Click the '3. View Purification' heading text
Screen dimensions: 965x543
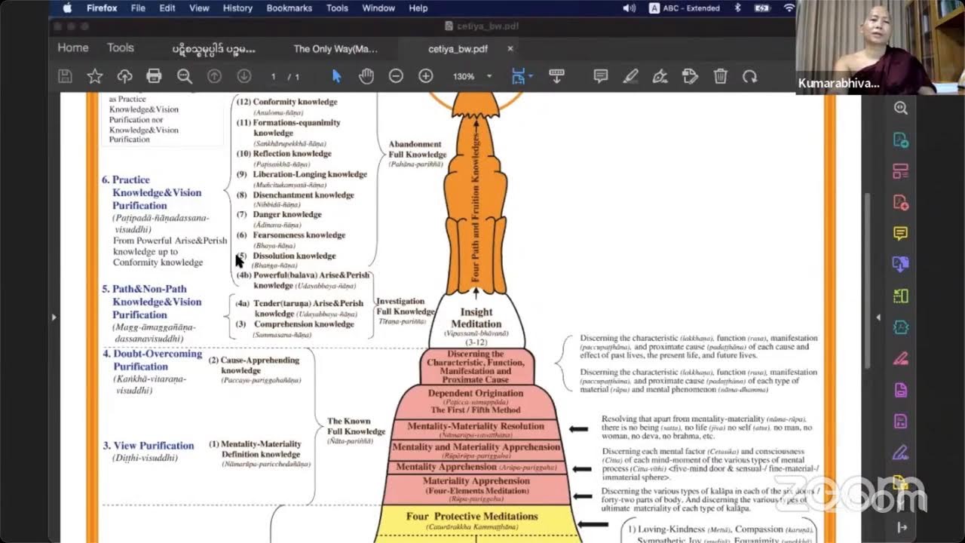pyautogui.click(x=149, y=446)
